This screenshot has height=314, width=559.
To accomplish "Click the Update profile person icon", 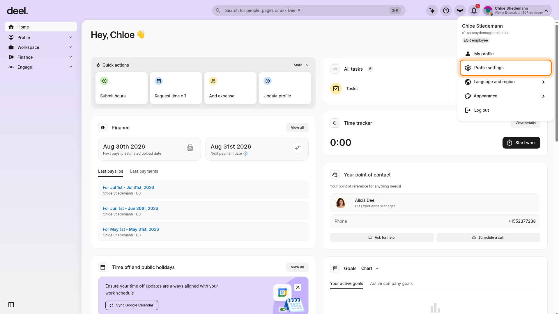I will click(x=268, y=81).
